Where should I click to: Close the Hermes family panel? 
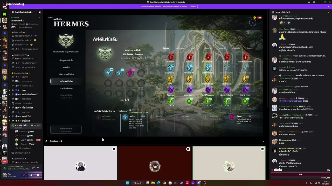coord(252,23)
